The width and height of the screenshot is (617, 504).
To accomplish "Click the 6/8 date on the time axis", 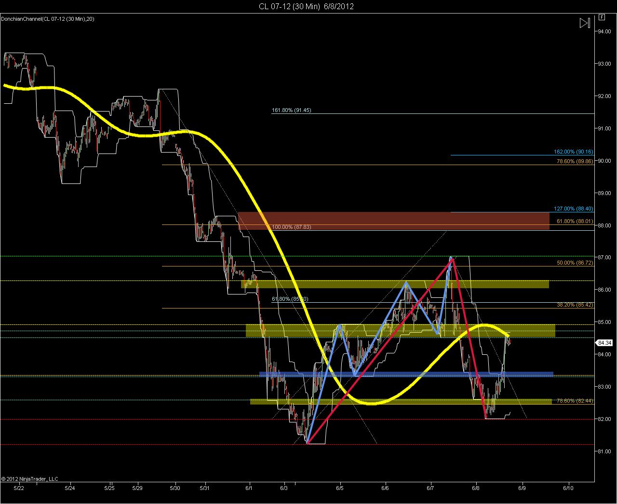I will pyautogui.click(x=476, y=489).
